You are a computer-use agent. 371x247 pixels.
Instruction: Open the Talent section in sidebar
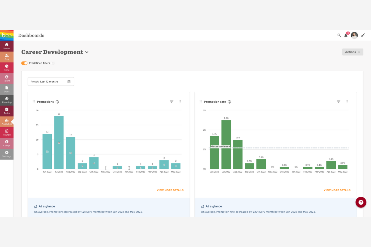pos(7,79)
